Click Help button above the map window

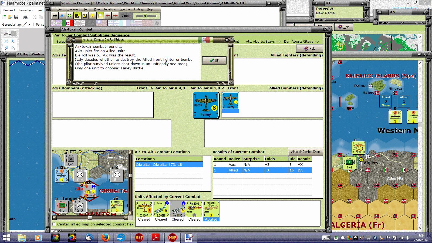(x=344, y=27)
